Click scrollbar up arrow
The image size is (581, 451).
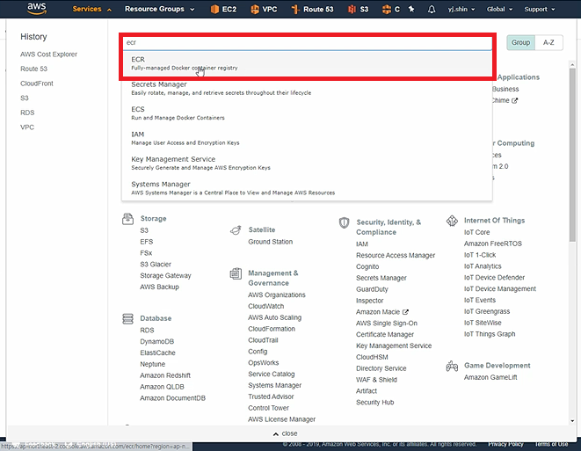572,65
